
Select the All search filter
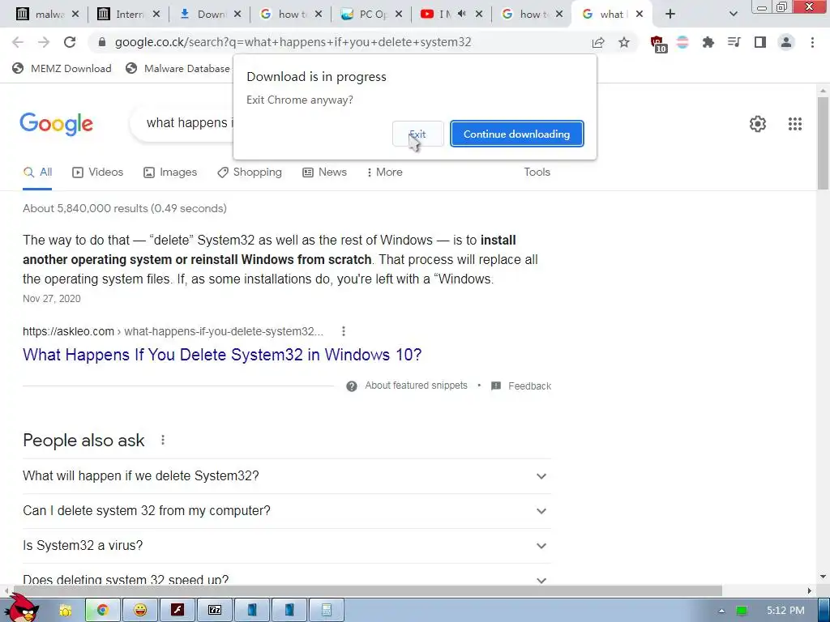(x=37, y=173)
